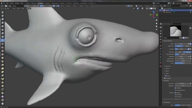This screenshot has height=108, width=192.
Task: Switch to solid viewport shading
Action: (x=151, y=8)
